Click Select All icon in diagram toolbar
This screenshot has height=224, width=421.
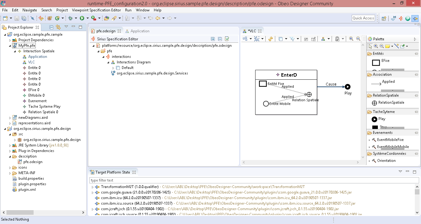tap(257, 39)
